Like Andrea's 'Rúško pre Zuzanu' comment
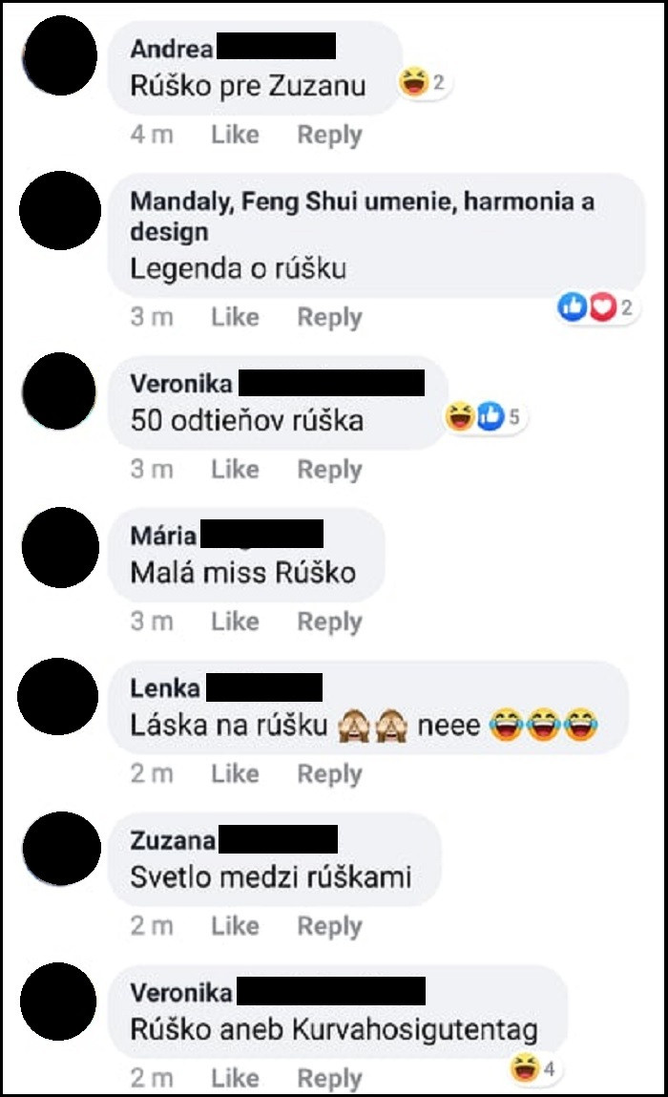 (x=235, y=135)
